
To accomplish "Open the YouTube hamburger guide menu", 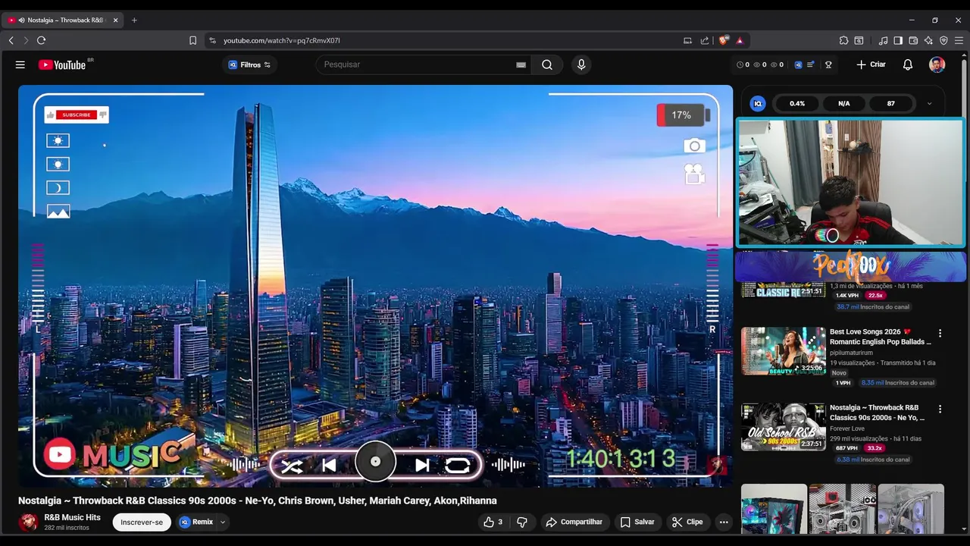I will (20, 64).
